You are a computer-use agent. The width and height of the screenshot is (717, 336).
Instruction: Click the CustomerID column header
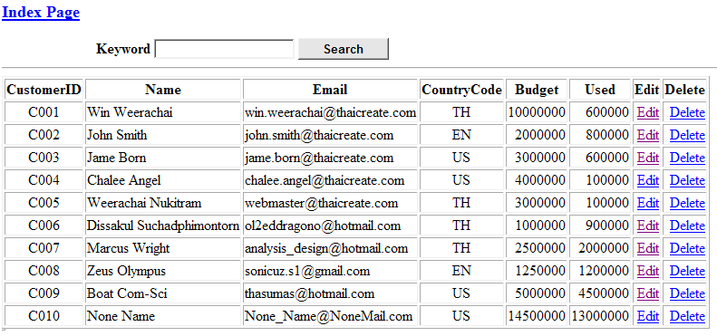44,90
